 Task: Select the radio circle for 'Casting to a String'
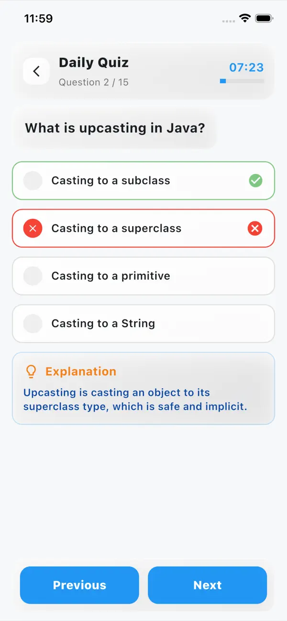coord(32,324)
